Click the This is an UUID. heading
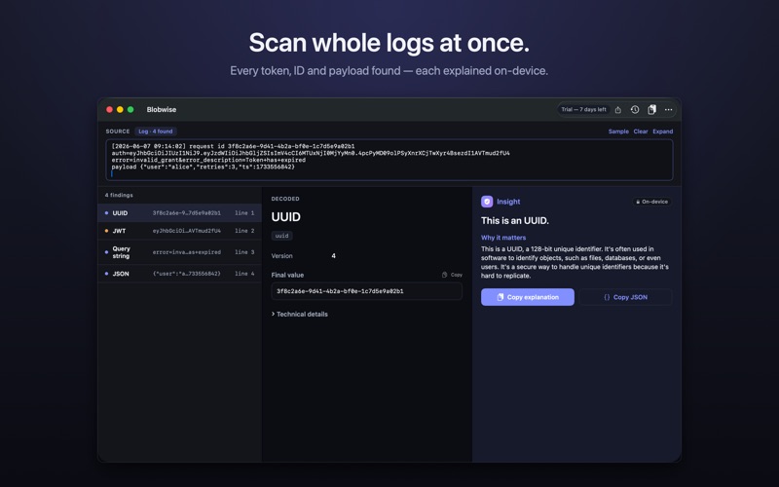 click(515, 221)
